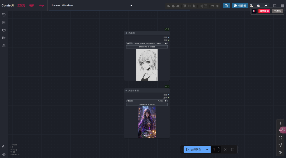Viewport: 286px width, 158px height.
Task: Click the #11 node ID badge
Action: click(167, 87)
